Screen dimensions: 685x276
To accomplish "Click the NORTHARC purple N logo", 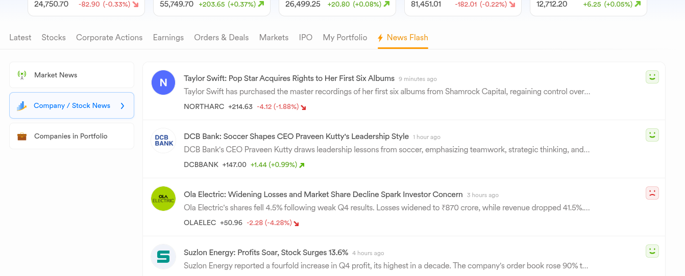I will coord(163,82).
